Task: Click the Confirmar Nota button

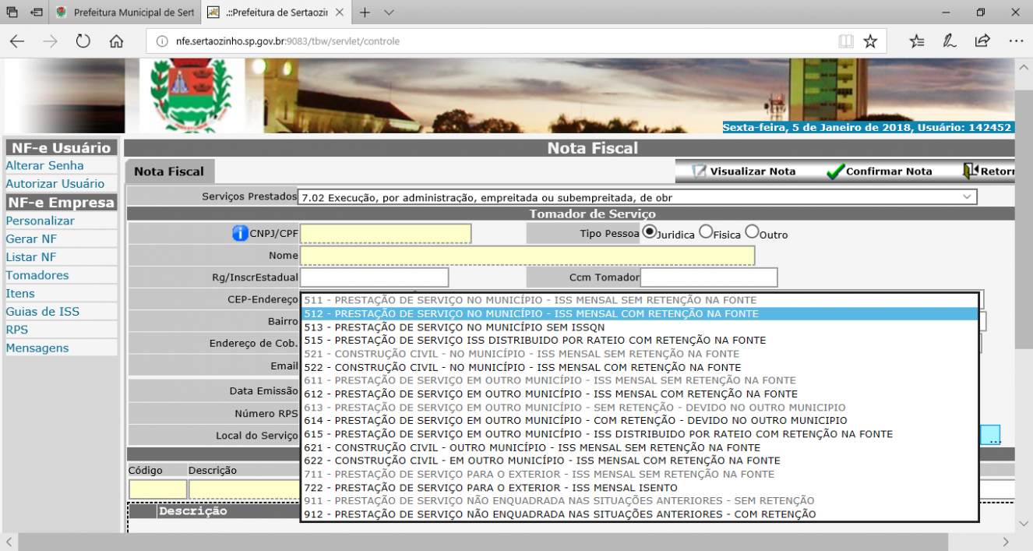Action: click(879, 171)
